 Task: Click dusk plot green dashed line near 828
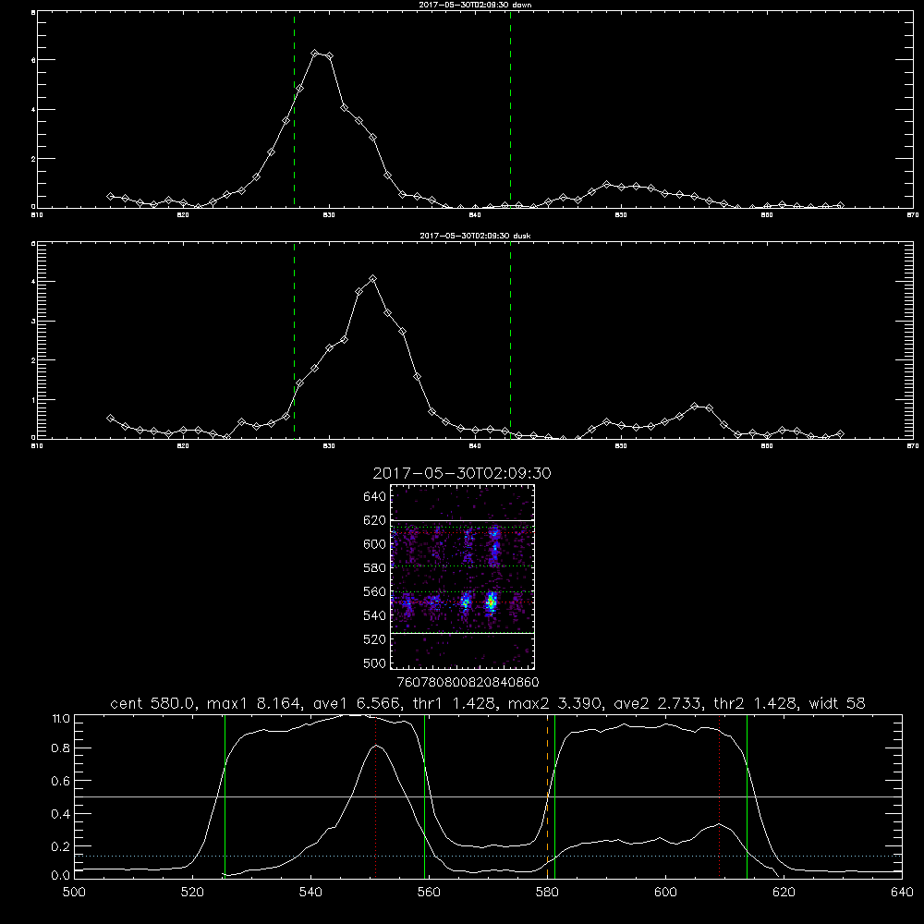click(x=294, y=340)
